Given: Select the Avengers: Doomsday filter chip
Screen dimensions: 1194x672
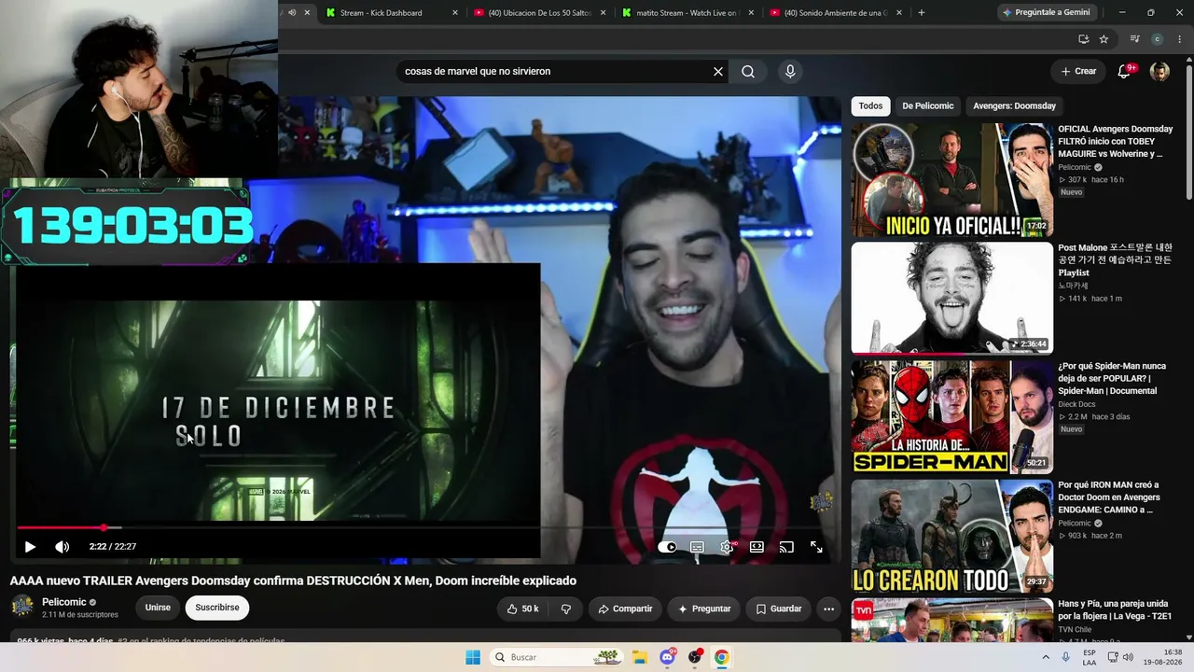Looking at the screenshot, I should [x=1015, y=106].
